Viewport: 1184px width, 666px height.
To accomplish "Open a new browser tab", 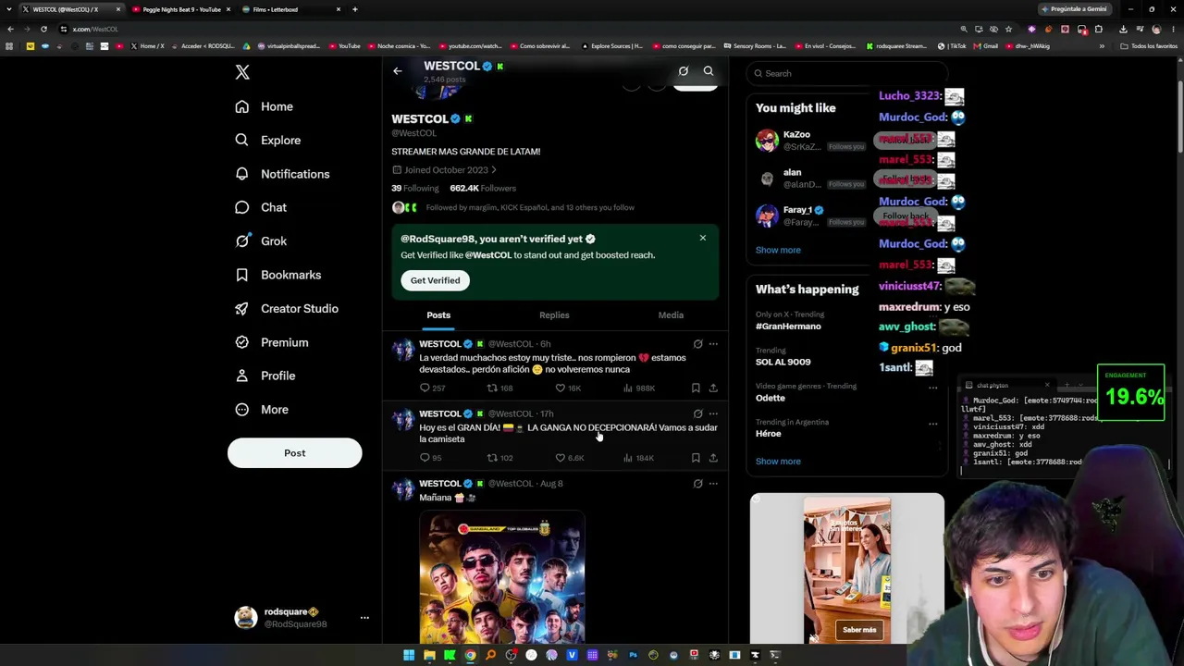I will [355, 9].
